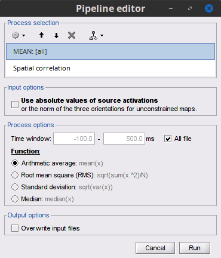Move selected process up with the up arrow
This screenshot has height=258, width=221.
coord(41,35)
